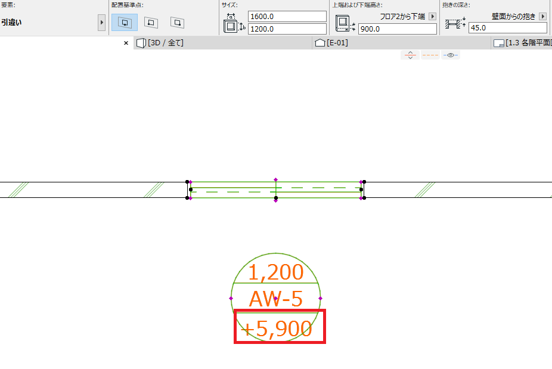Select the right-side anchor placement icon
Screen dimensions: 552x369
click(x=178, y=23)
